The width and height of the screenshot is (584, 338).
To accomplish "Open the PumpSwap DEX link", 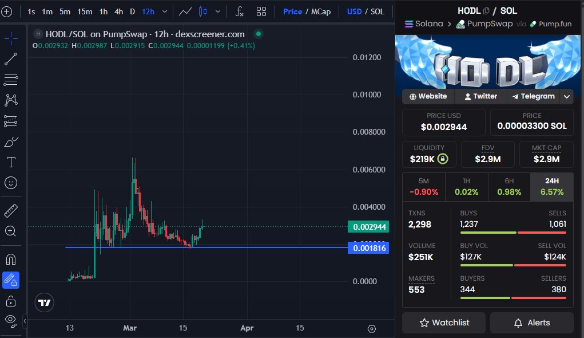I will [x=484, y=24].
